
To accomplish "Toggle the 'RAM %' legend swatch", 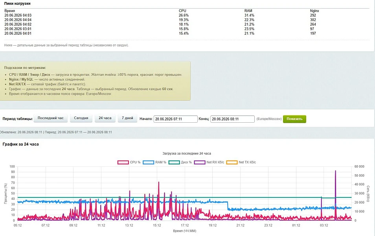I will click(148, 162).
